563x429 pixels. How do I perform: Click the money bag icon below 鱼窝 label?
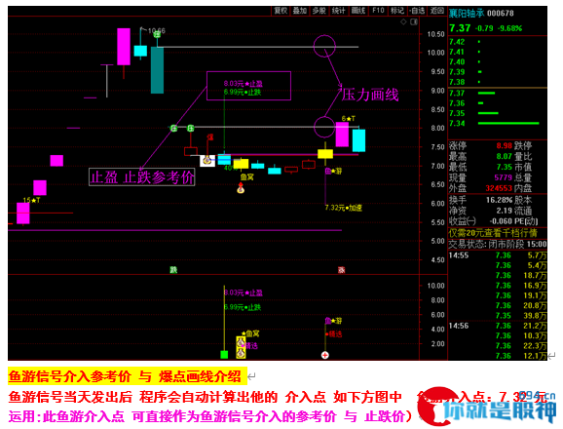[x=241, y=187]
